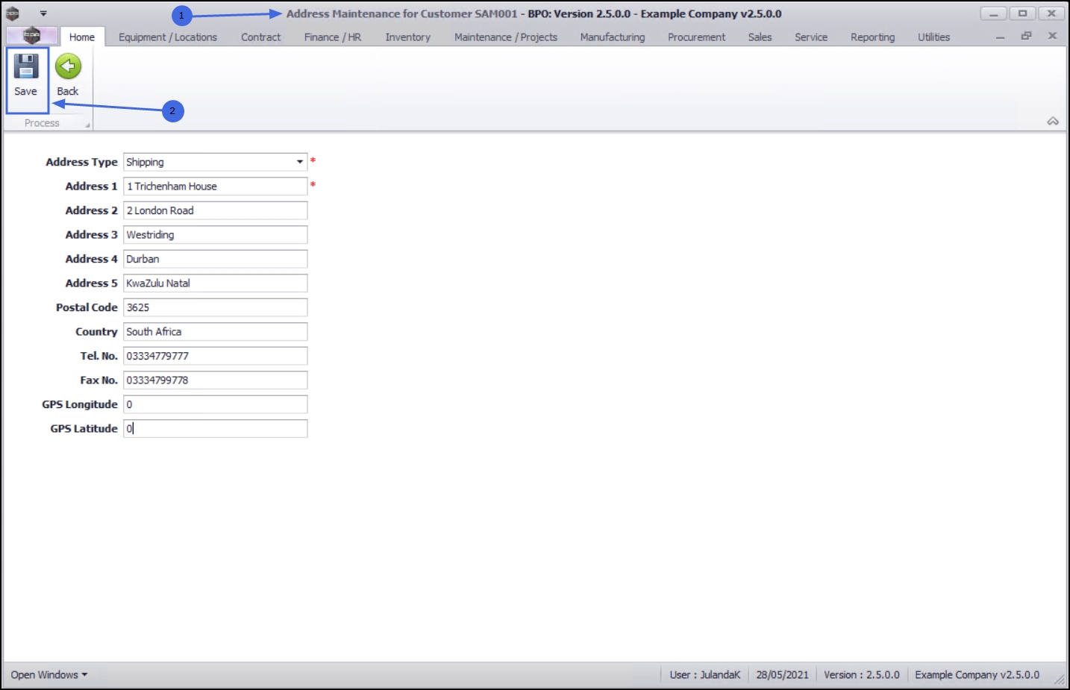Switch to the Home tab
This screenshot has height=690, width=1070.
click(x=82, y=37)
